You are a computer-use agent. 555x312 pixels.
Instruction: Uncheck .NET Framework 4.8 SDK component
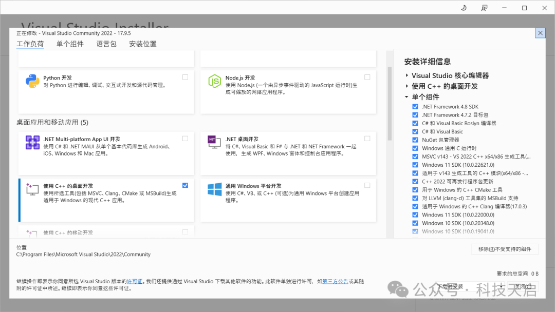415,107
